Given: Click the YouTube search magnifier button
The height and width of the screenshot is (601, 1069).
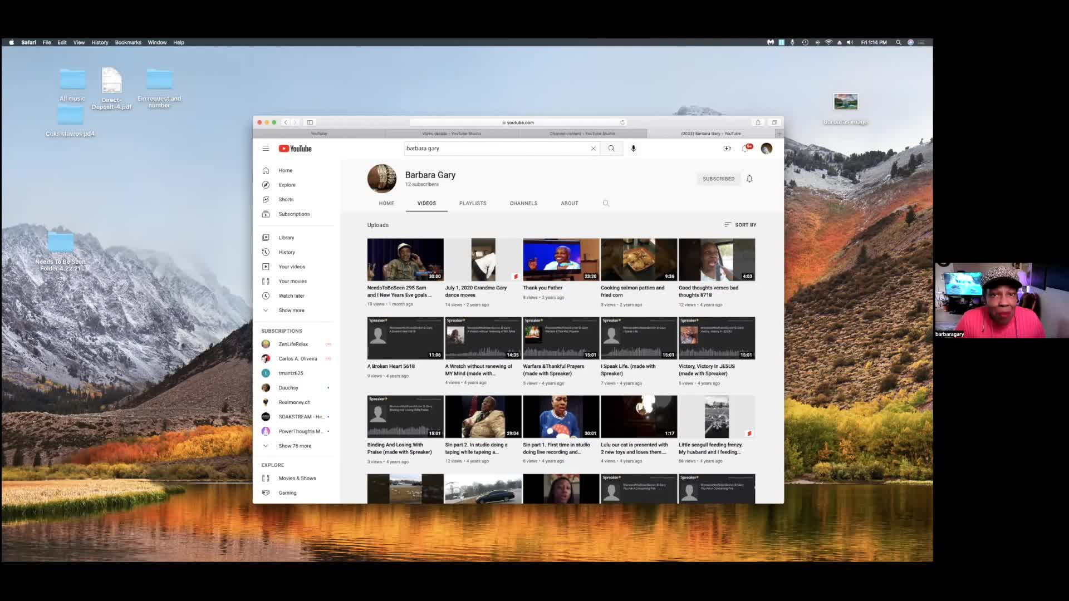Looking at the screenshot, I should pos(611,149).
